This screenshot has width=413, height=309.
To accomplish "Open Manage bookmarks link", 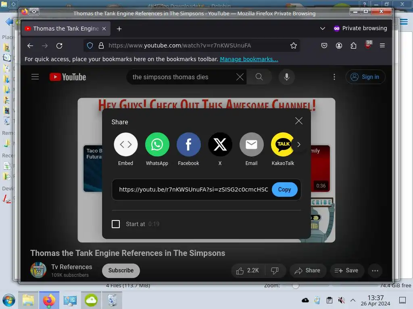I will [x=249, y=59].
